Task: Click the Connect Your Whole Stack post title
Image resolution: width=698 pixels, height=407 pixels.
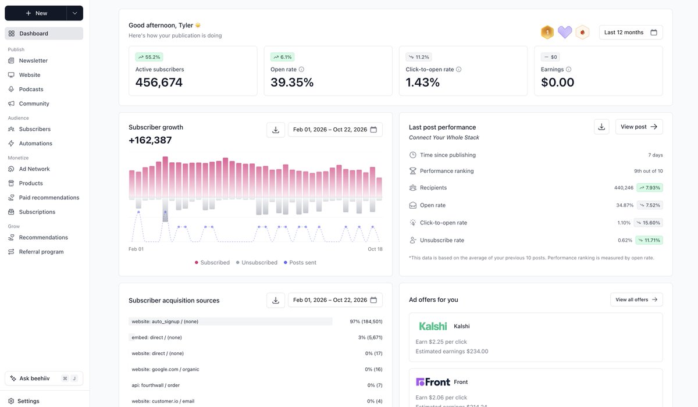Action: (444, 138)
